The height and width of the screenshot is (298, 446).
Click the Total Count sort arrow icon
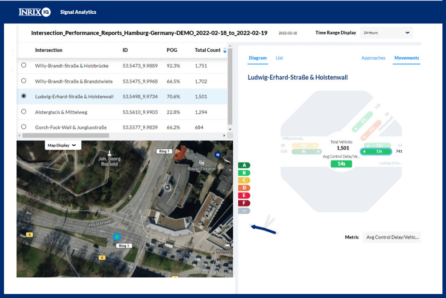(225, 51)
